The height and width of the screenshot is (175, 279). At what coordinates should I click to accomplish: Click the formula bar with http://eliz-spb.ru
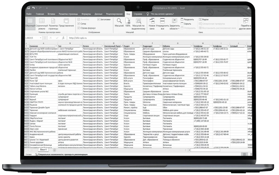[159, 38]
